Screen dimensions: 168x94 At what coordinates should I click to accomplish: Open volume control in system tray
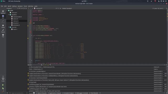(164, 1)
